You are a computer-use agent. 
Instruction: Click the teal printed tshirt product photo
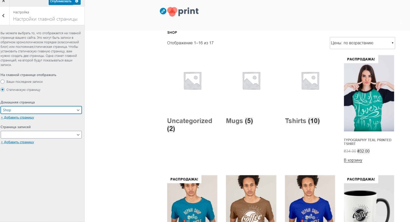(x=369, y=93)
